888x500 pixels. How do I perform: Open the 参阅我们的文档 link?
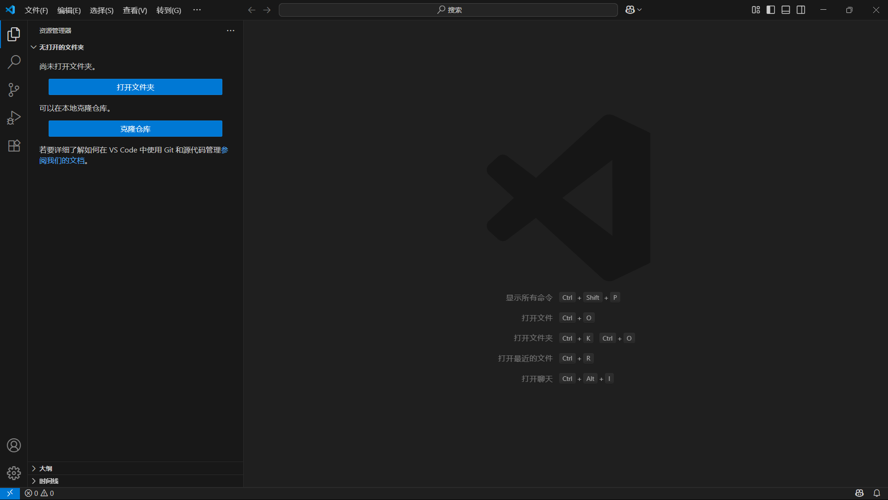[62, 160]
